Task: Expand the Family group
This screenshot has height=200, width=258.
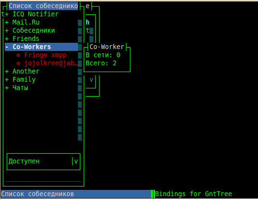Action: (x=7, y=80)
